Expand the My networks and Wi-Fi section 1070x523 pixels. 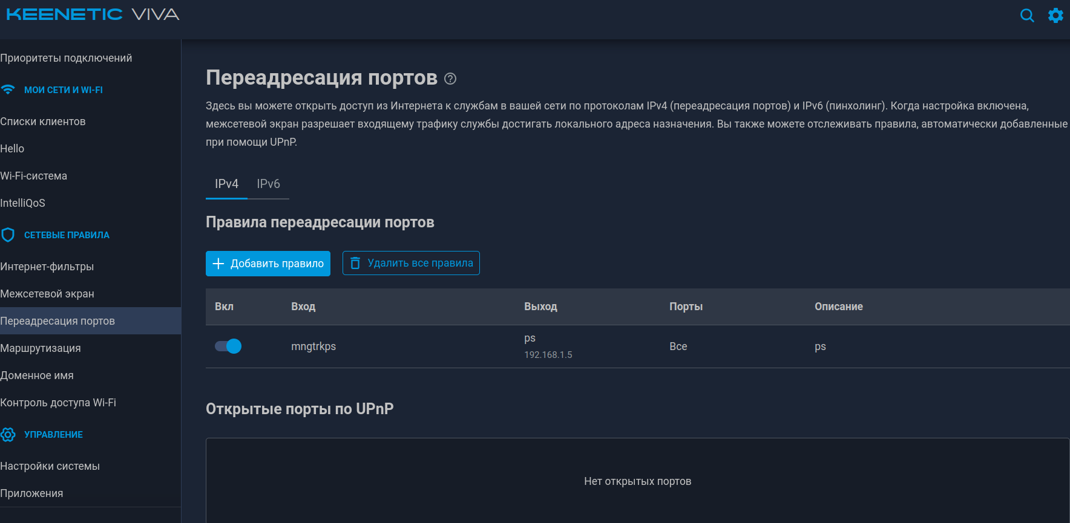63,90
